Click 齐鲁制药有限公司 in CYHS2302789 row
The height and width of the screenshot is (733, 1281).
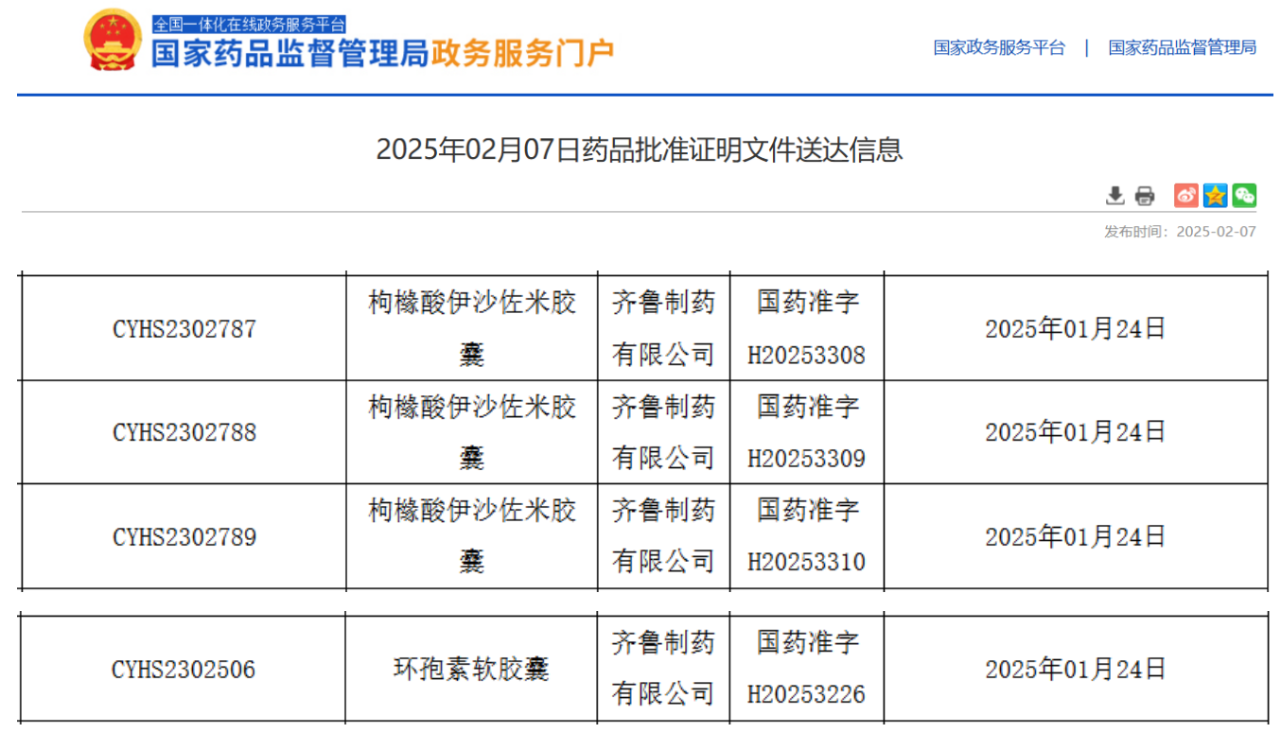[663, 536]
